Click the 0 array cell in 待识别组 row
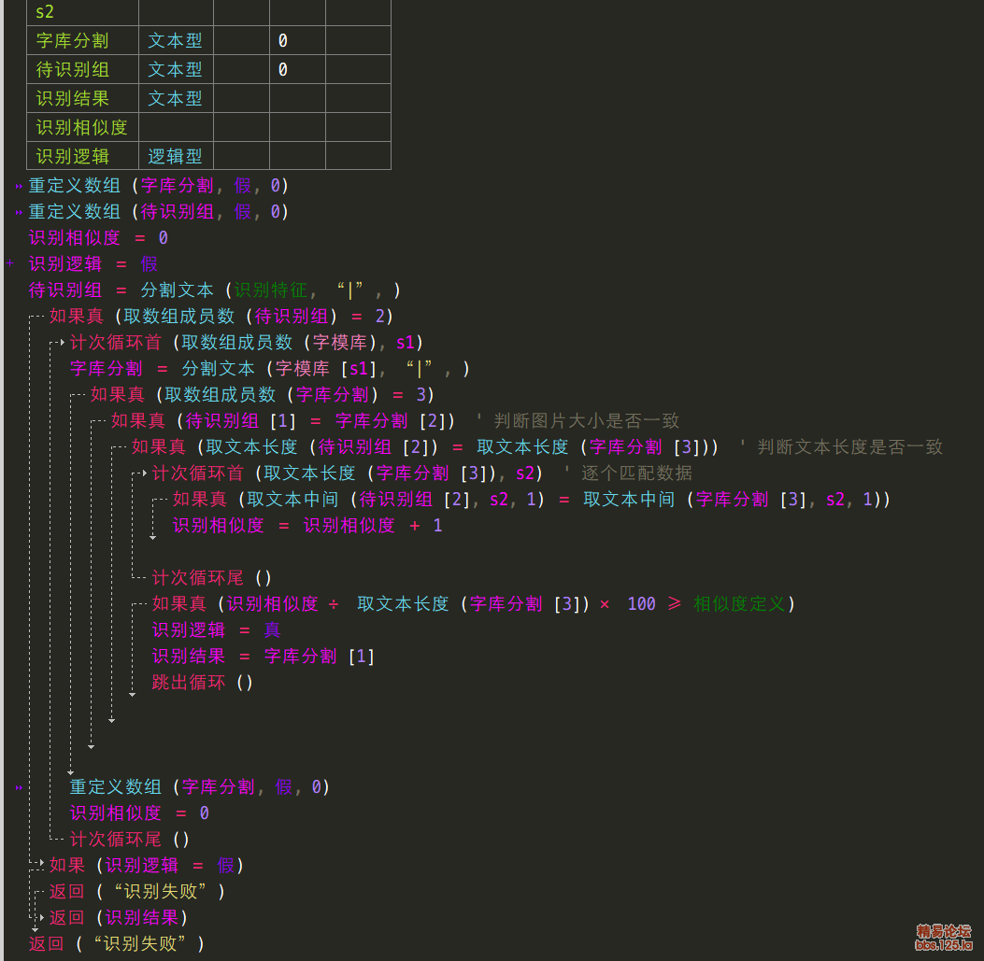This screenshot has width=984, height=961. (297, 70)
